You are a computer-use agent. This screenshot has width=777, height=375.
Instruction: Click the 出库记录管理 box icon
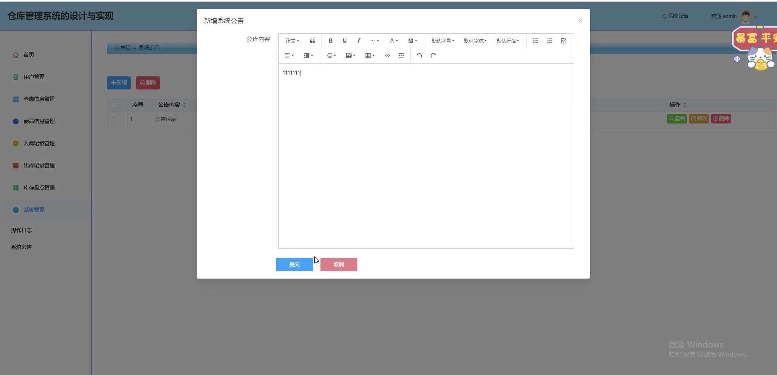point(16,166)
